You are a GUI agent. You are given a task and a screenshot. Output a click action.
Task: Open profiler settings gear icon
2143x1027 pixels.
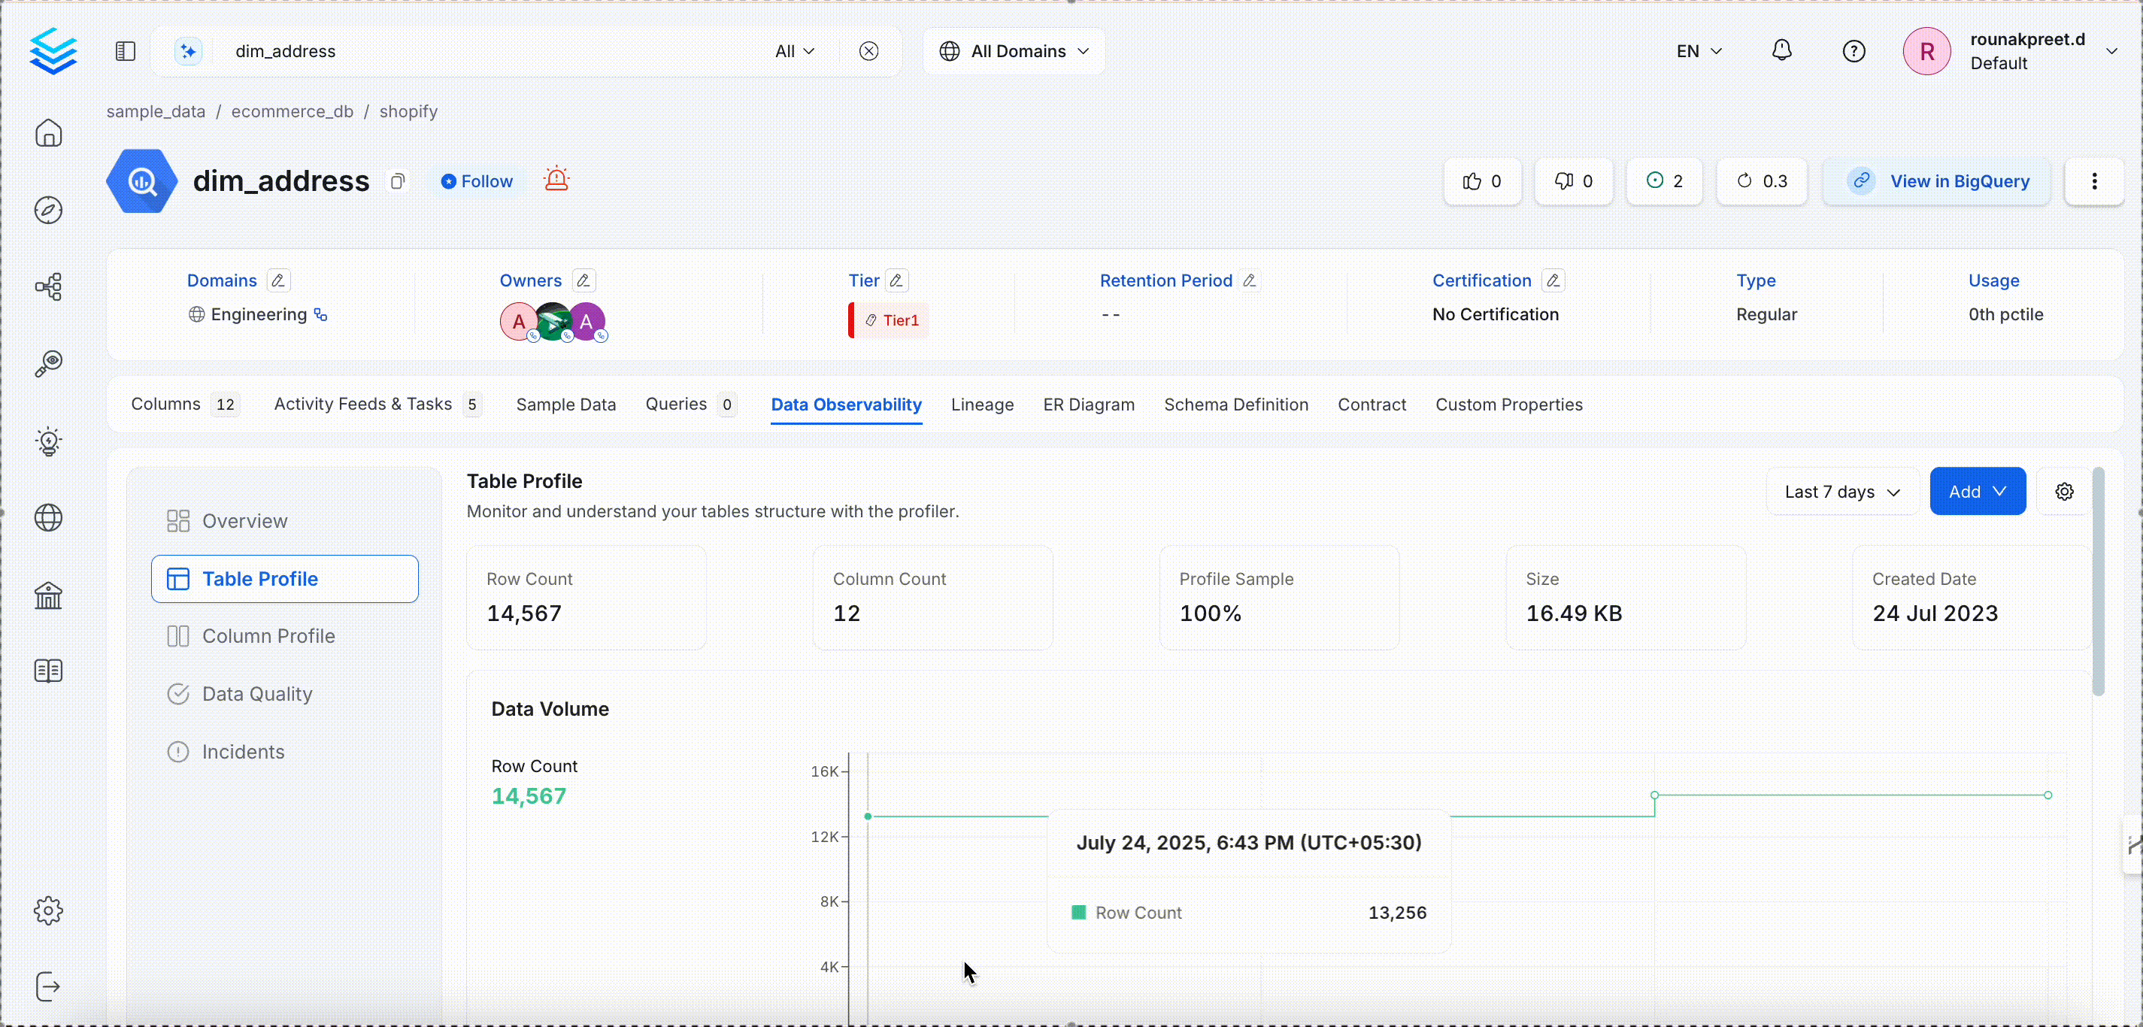pyautogui.click(x=2064, y=492)
